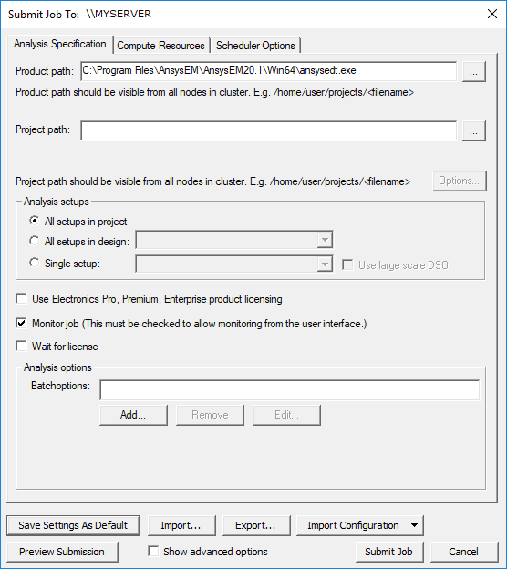Expand the Import Configuration dropdown arrow
Screen dimensions: 507x569
[414, 525]
